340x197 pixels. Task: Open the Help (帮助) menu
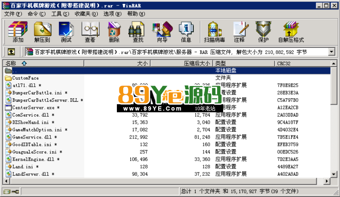pos(136,14)
